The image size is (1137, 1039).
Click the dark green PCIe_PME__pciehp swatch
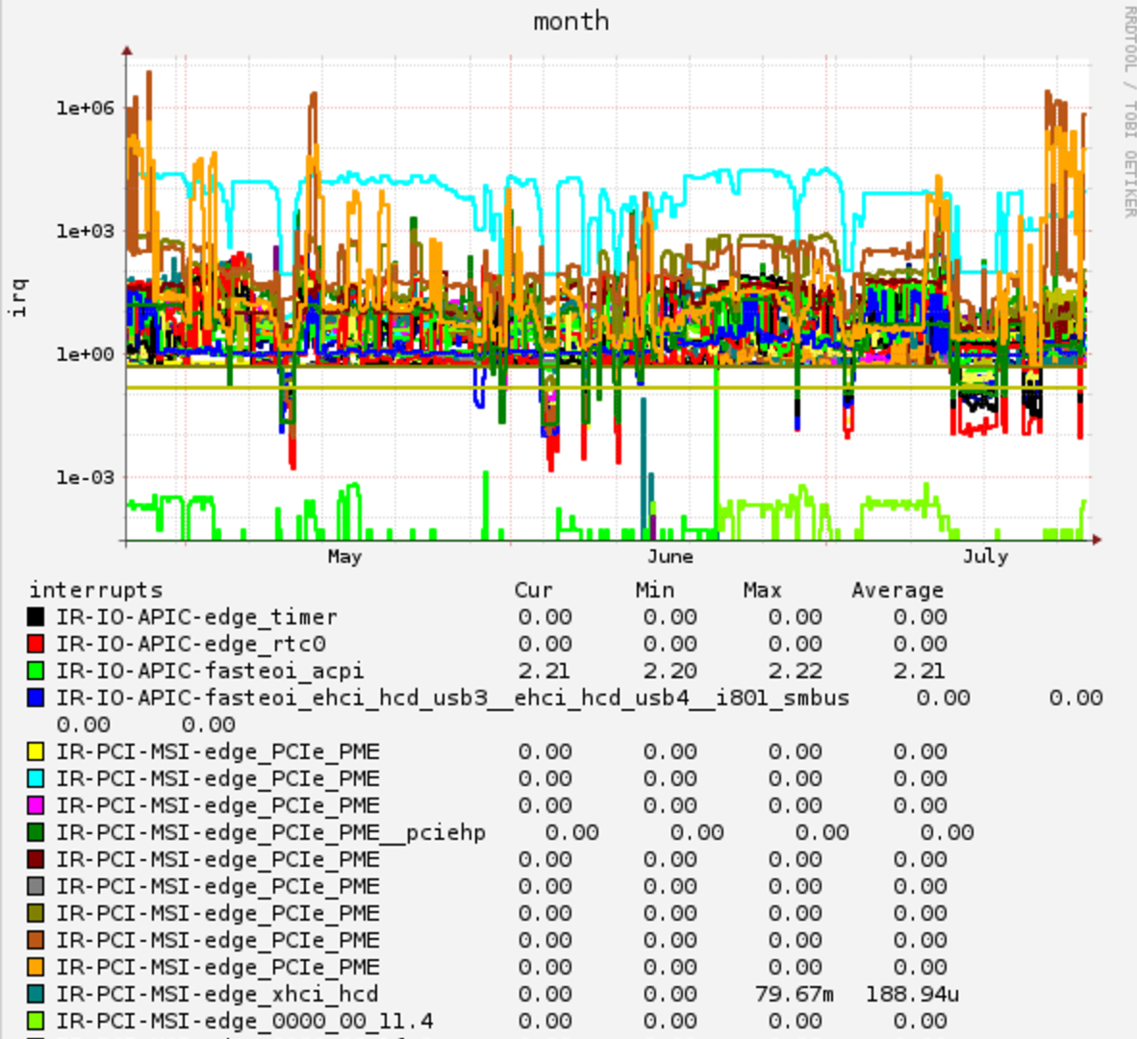[36, 832]
